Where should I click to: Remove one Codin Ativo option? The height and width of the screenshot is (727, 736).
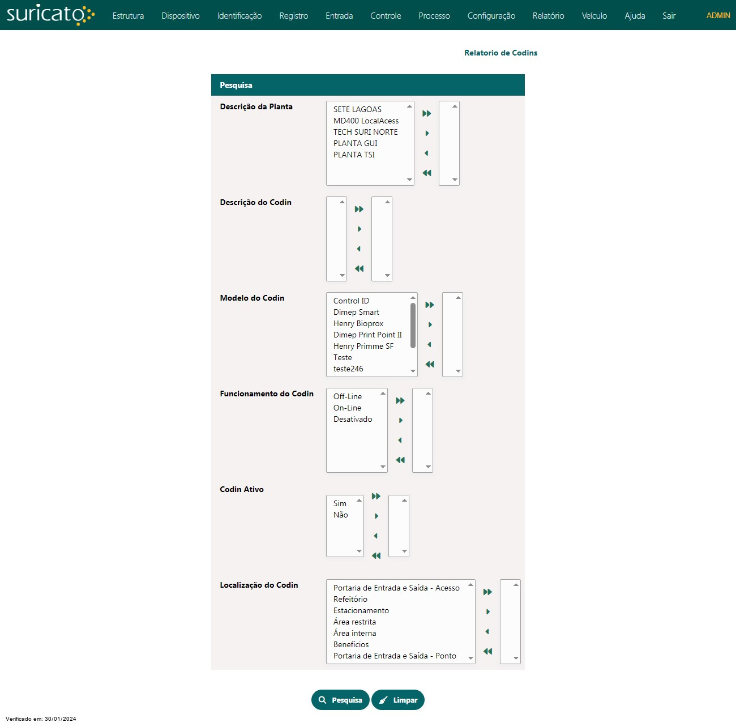(376, 536)
